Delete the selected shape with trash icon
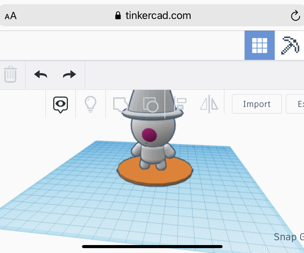304x253 pixels. (x=11, y=74)
